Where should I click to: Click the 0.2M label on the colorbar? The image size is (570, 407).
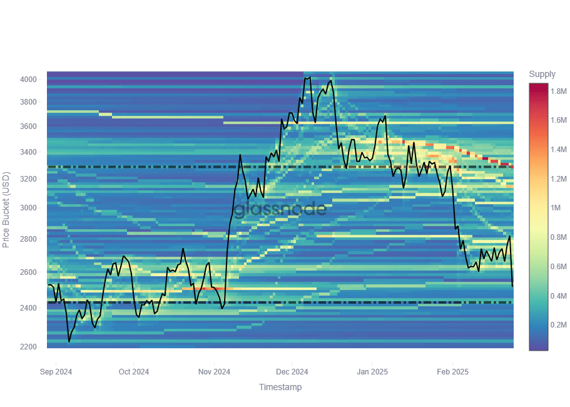click(559, 325)
